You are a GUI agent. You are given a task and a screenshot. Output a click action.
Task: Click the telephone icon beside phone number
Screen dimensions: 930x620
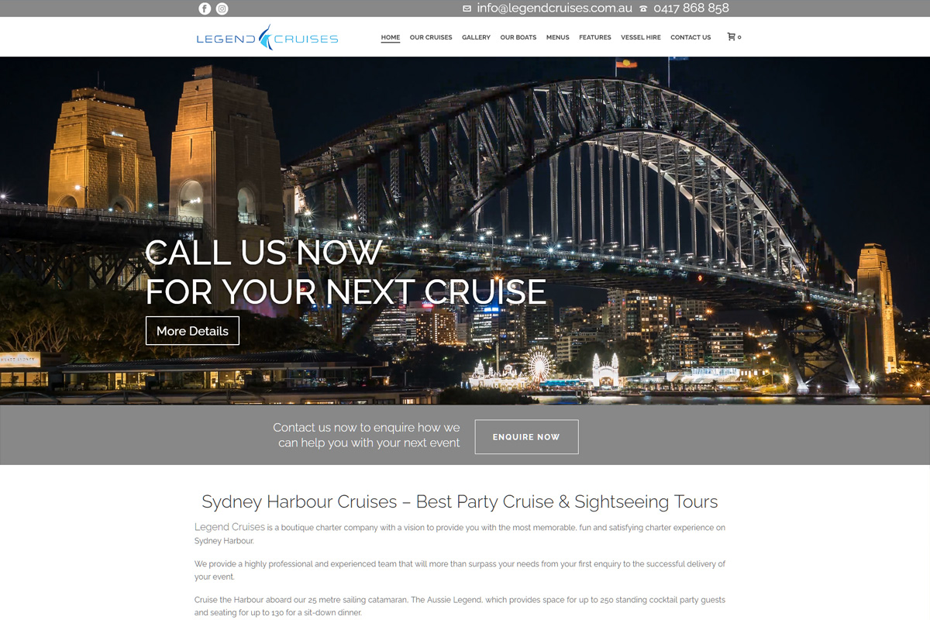pyautogui.click(x=643, y=9)
